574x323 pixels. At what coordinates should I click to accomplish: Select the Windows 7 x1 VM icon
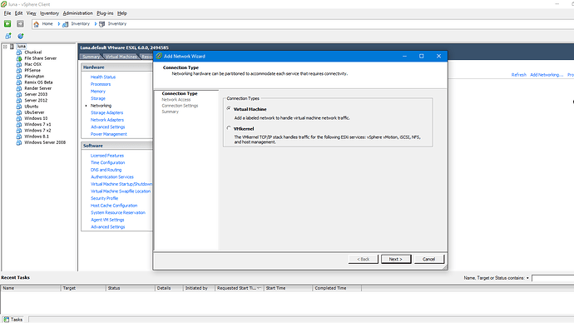coord(19,124)
